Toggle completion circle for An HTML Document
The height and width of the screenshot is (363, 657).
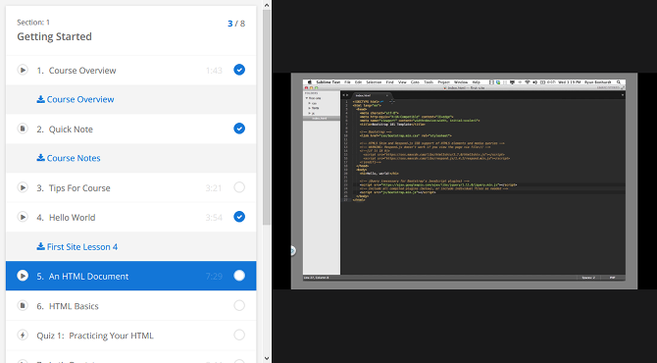pyautogui.click(x=239, y=276)
